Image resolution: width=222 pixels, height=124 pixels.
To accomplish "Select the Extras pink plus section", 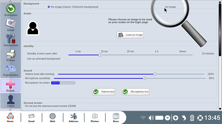I will [11, 86].
